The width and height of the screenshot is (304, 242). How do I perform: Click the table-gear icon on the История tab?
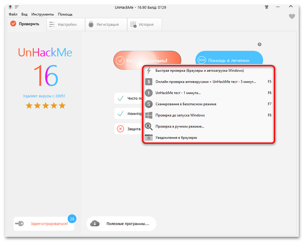point(133,24)
